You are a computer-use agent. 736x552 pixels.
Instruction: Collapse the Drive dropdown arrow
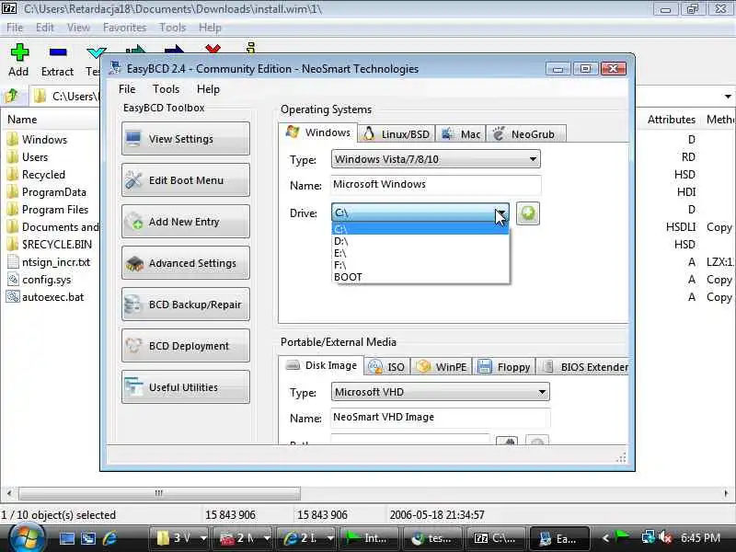pos(500,213)
